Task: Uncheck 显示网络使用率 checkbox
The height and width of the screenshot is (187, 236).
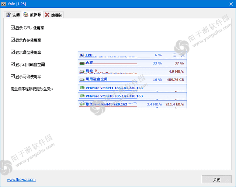Action: point(13,76)
